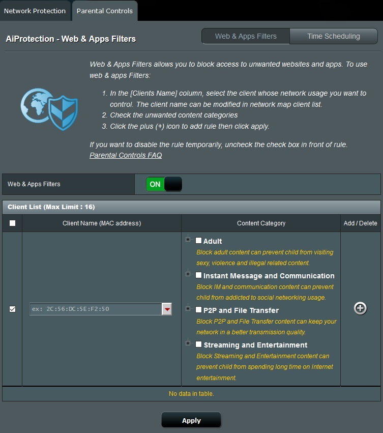383x433 pixels.
Task: Click the MAC address input field
Action: [x=96, y=309]
